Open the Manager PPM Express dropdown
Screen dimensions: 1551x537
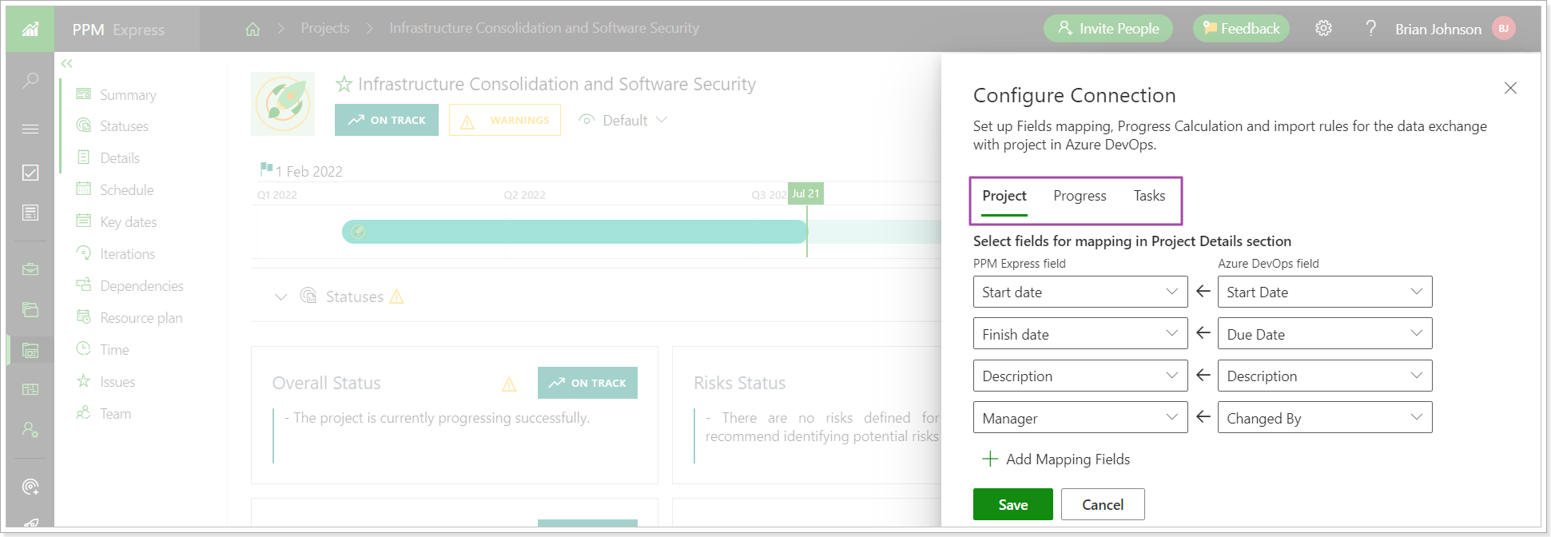(1080, 418)
